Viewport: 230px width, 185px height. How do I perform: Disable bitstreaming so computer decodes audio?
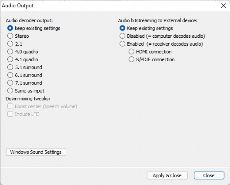click(x=122, y=36)
